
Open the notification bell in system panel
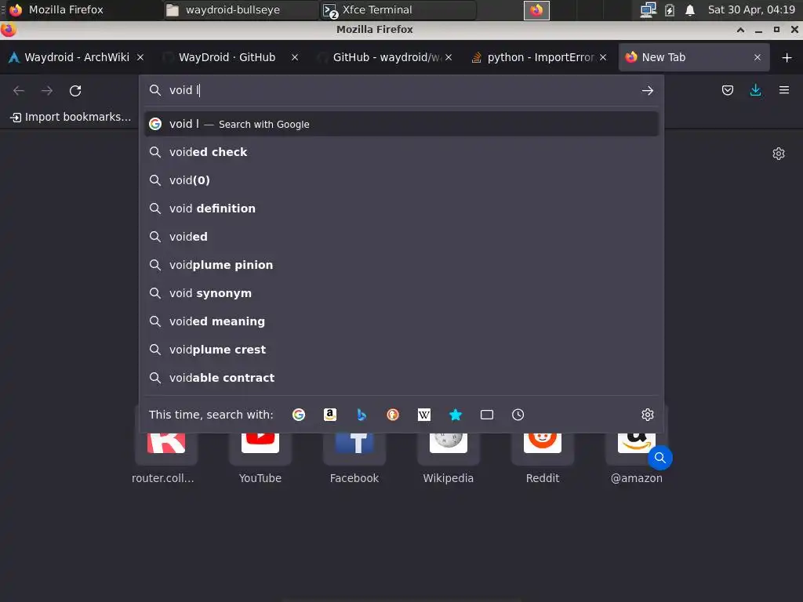pyautogui.click(x=690, y=9)
